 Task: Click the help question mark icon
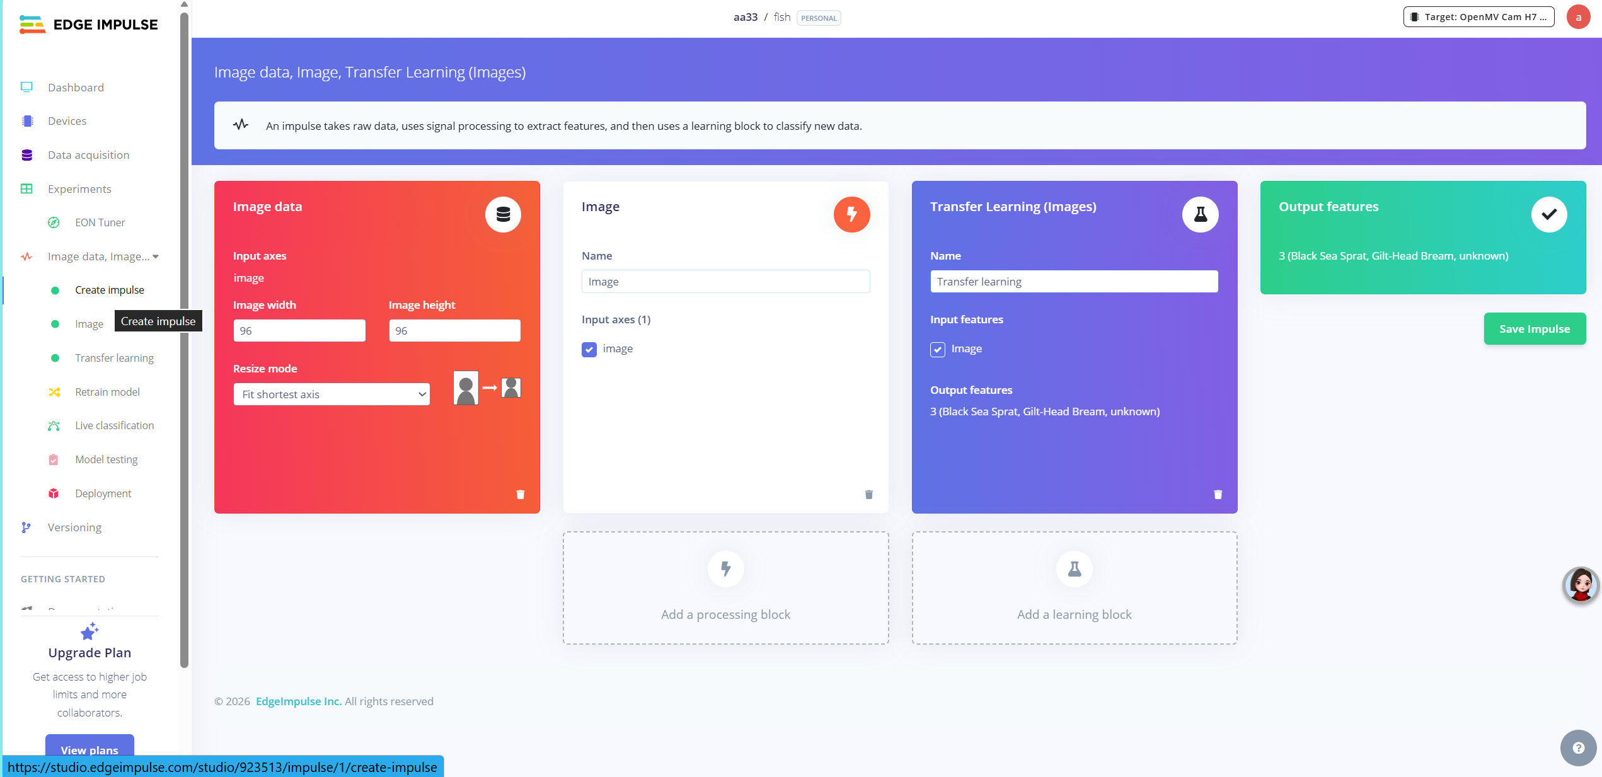(1578, 748)
